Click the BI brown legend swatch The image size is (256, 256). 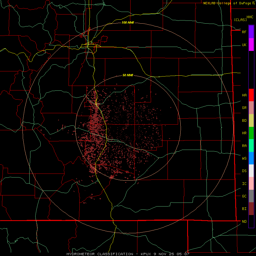[x=251, y=209]
